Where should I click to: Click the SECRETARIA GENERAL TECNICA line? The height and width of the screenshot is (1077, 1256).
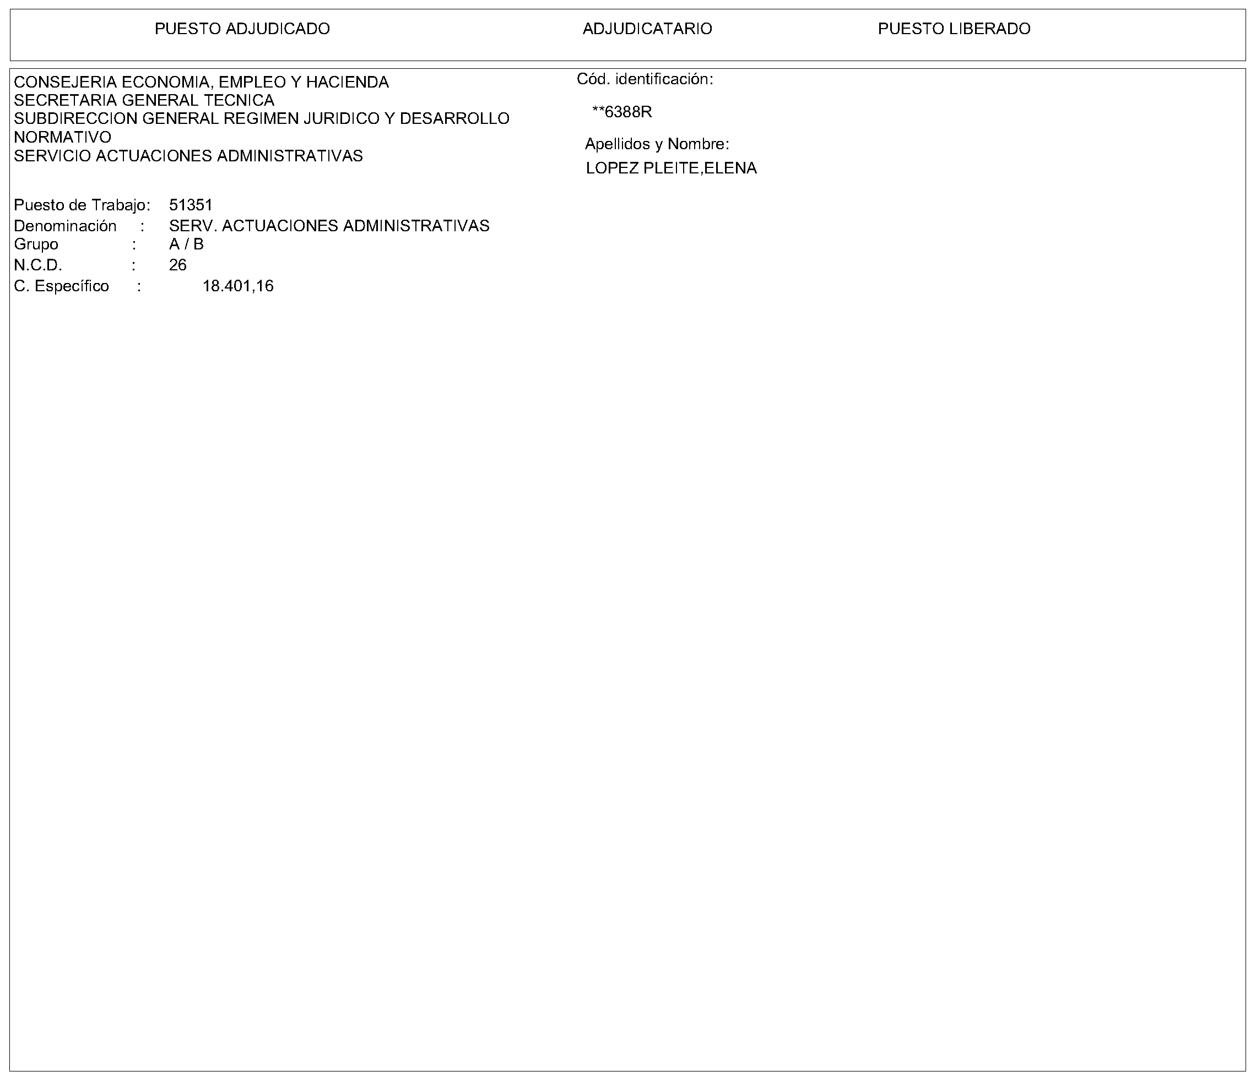click(144, 100)
